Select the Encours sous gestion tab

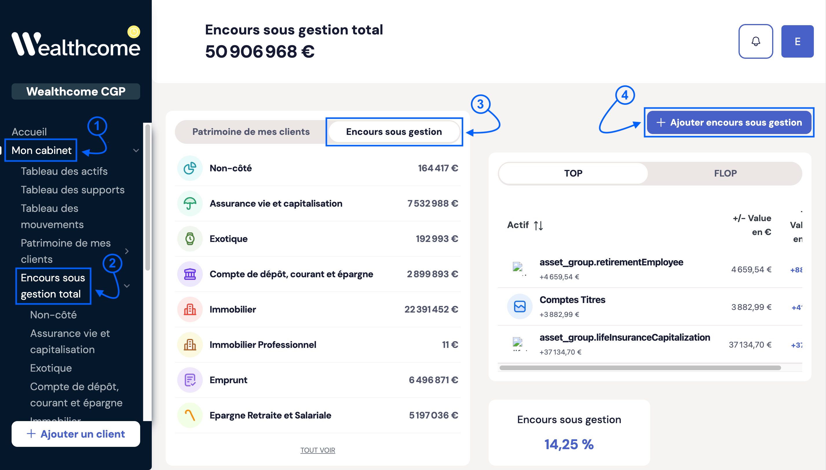coord(394,132)
